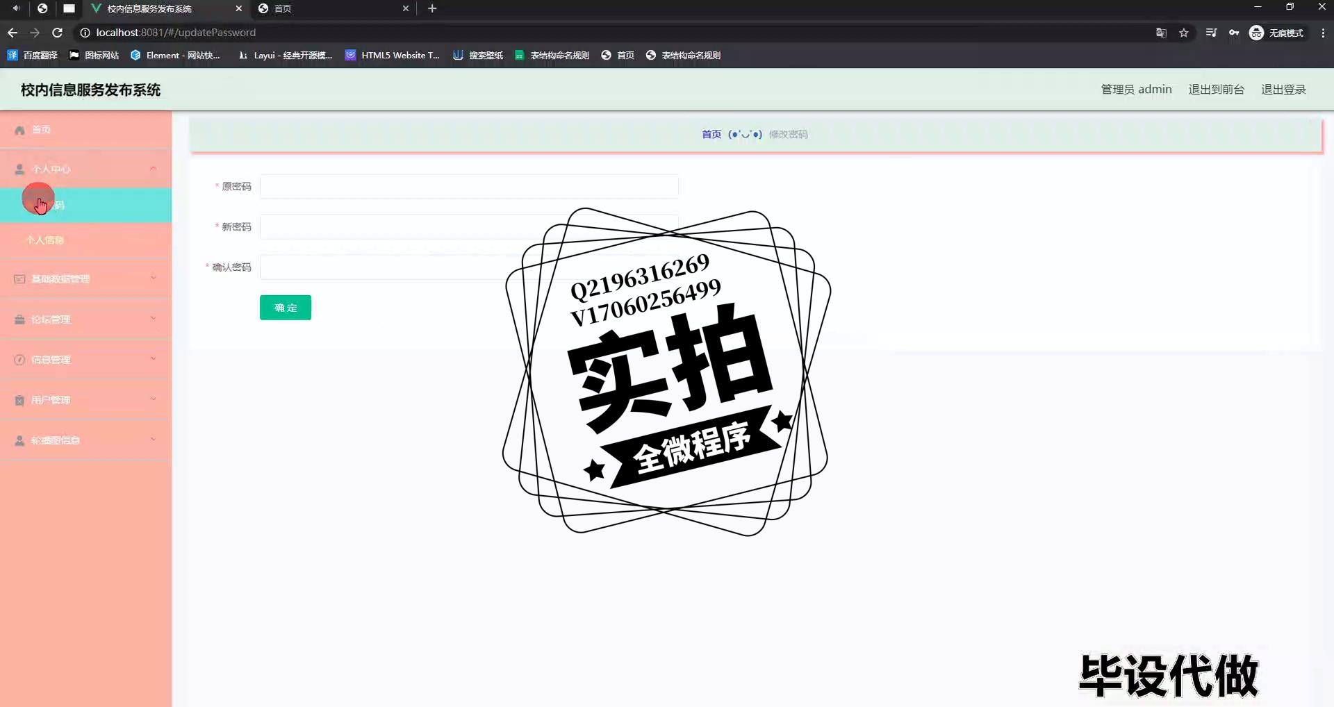Open 首页 label in the sidebar
The image size is (1334, 707).
click(41, 130)
